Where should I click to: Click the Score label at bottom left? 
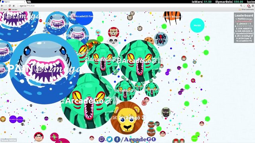pos(8,140)
